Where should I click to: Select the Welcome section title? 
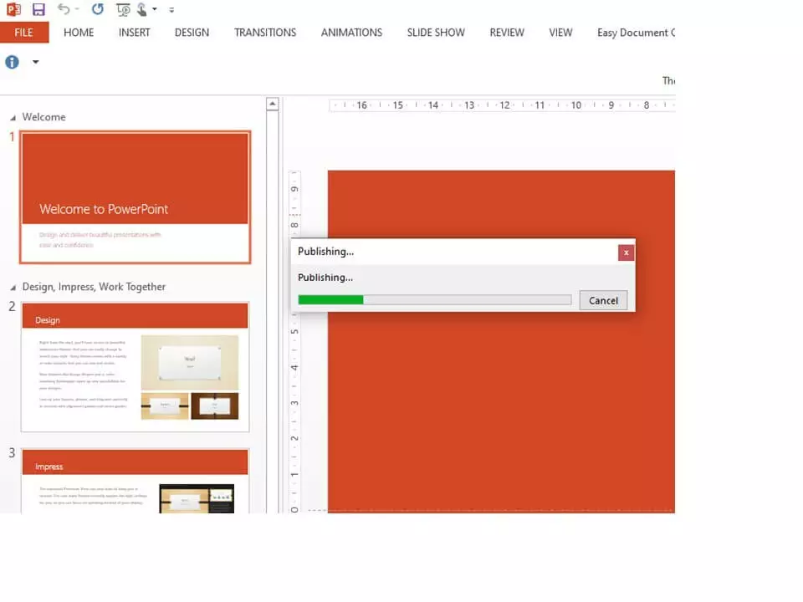point(44,117)
